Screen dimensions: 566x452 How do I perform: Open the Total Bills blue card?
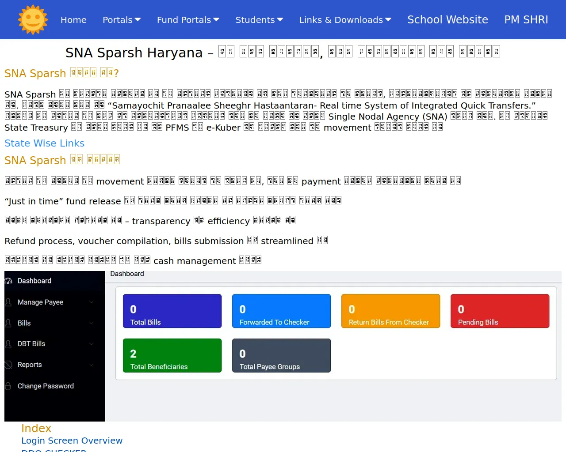172,311
